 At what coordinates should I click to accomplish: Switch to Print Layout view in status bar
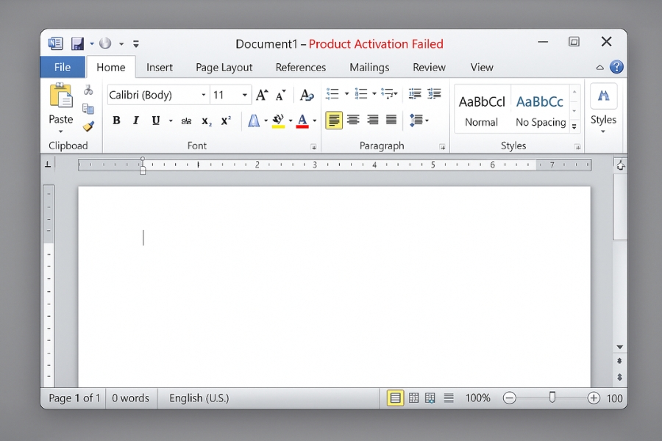tap(395, 398)
